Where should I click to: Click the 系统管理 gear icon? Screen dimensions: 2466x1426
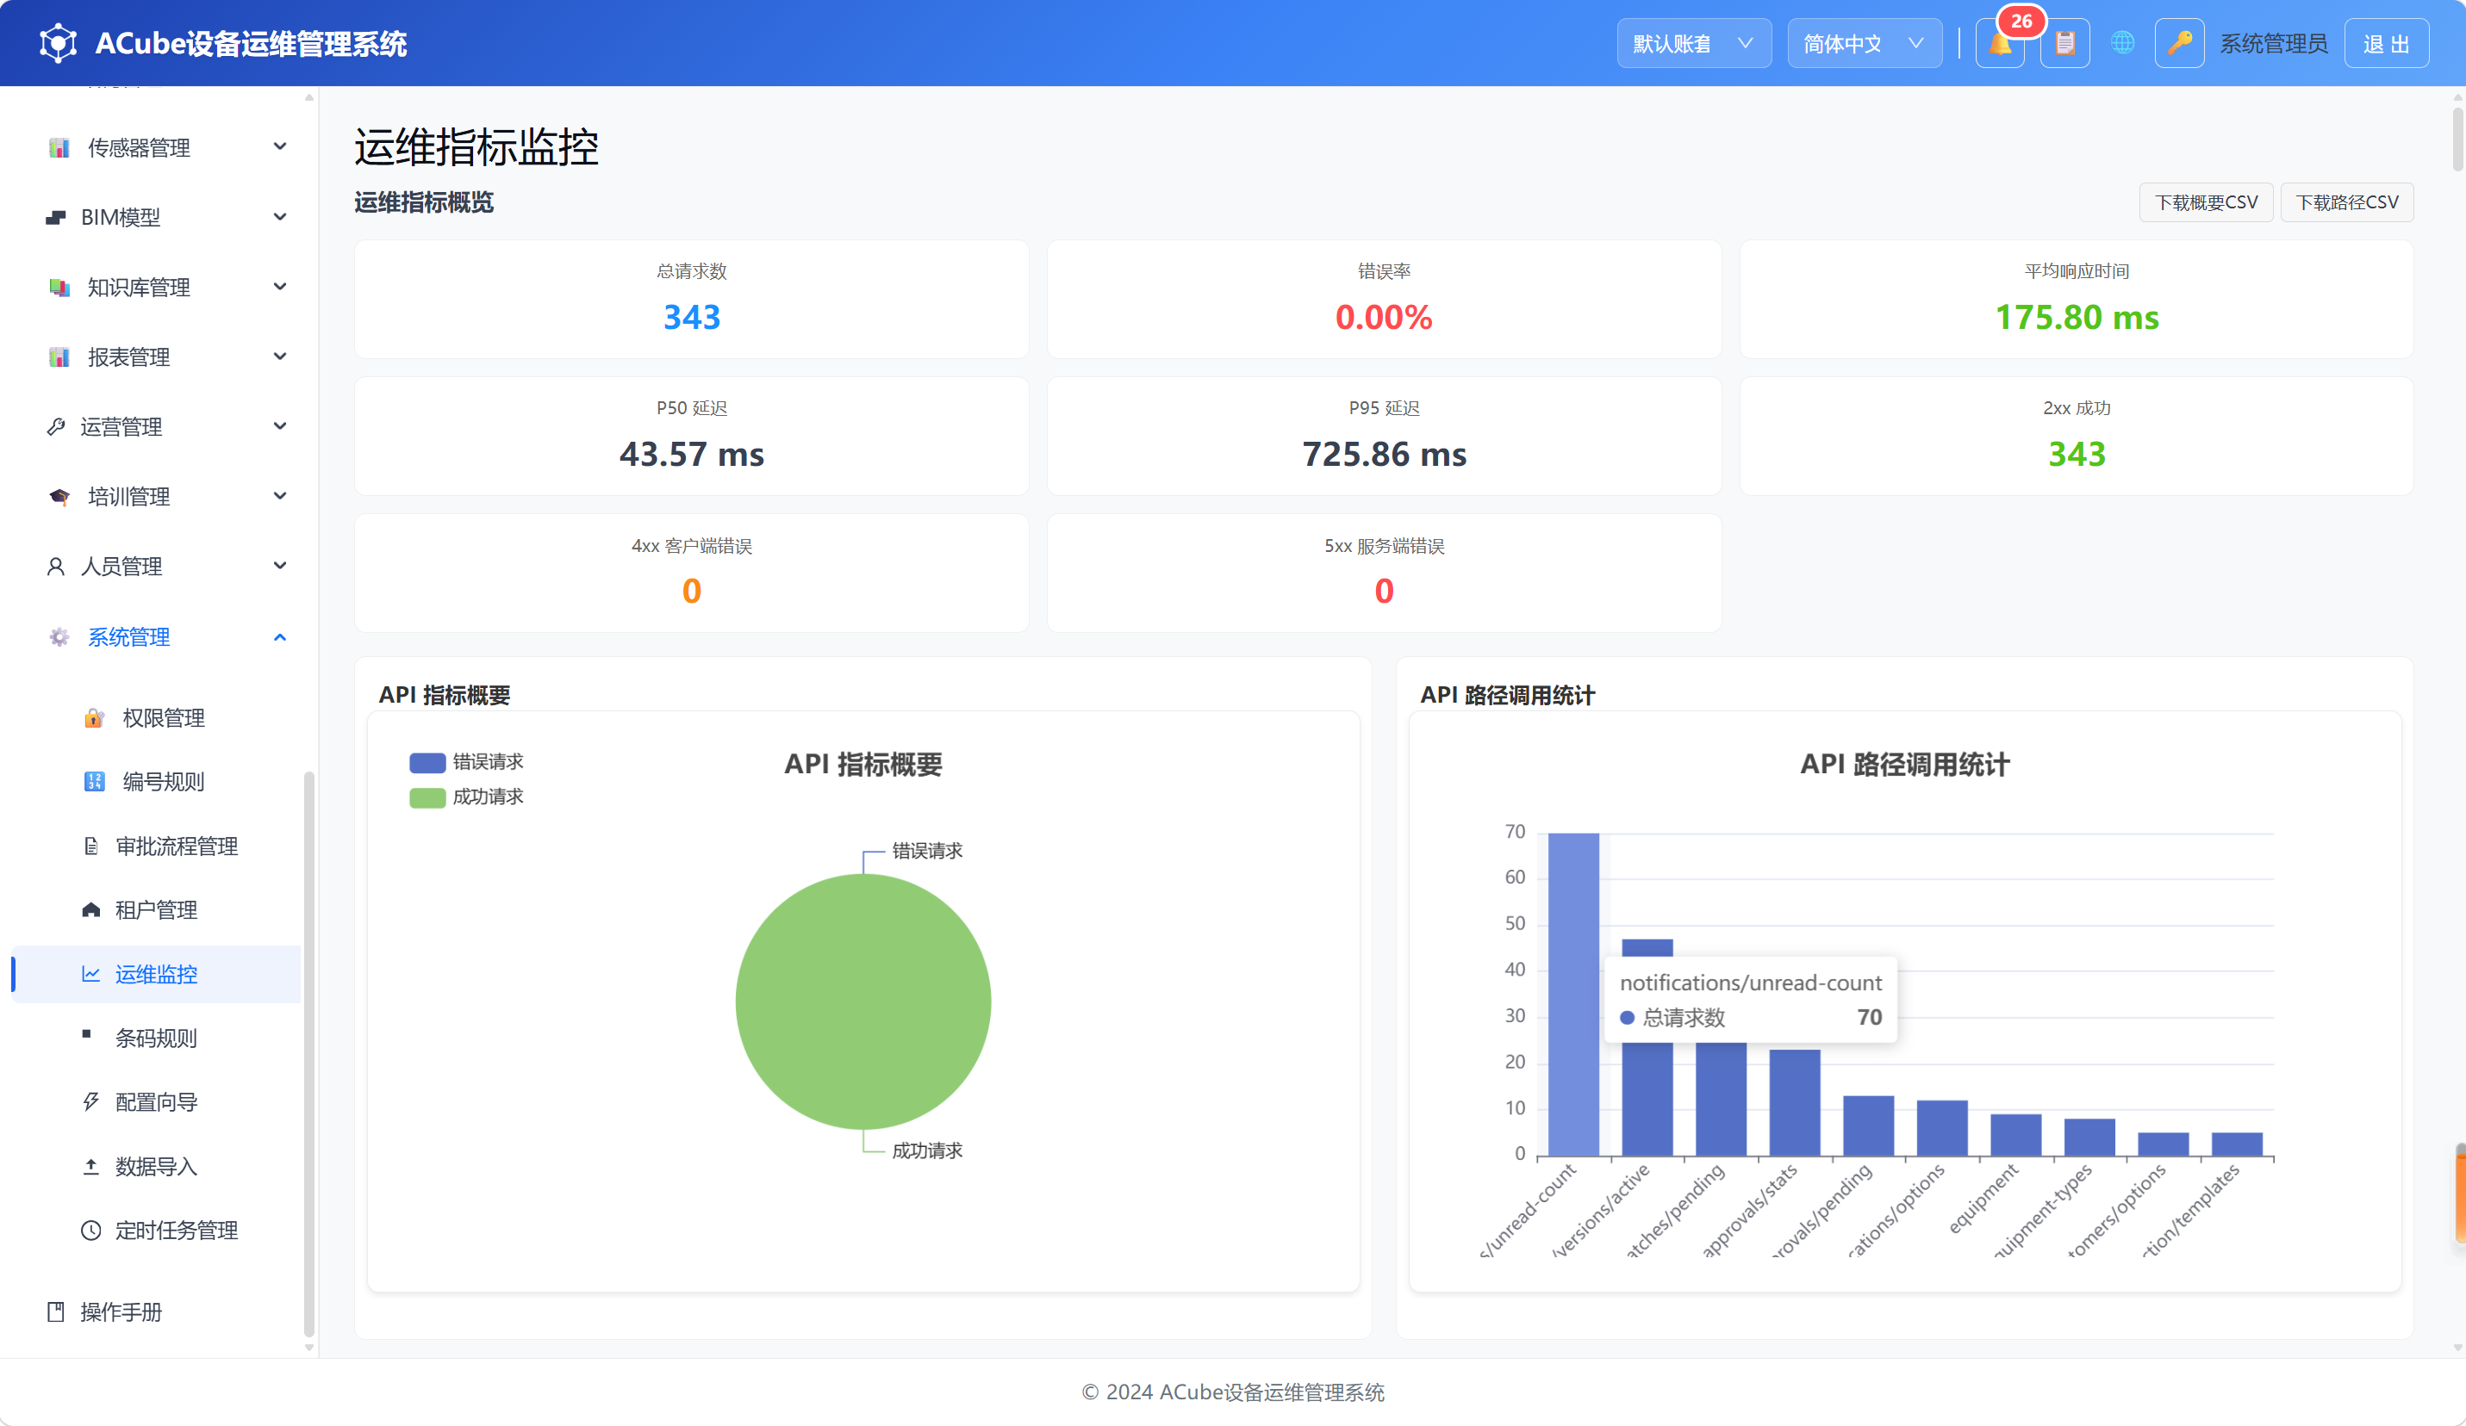click(59, 636)
